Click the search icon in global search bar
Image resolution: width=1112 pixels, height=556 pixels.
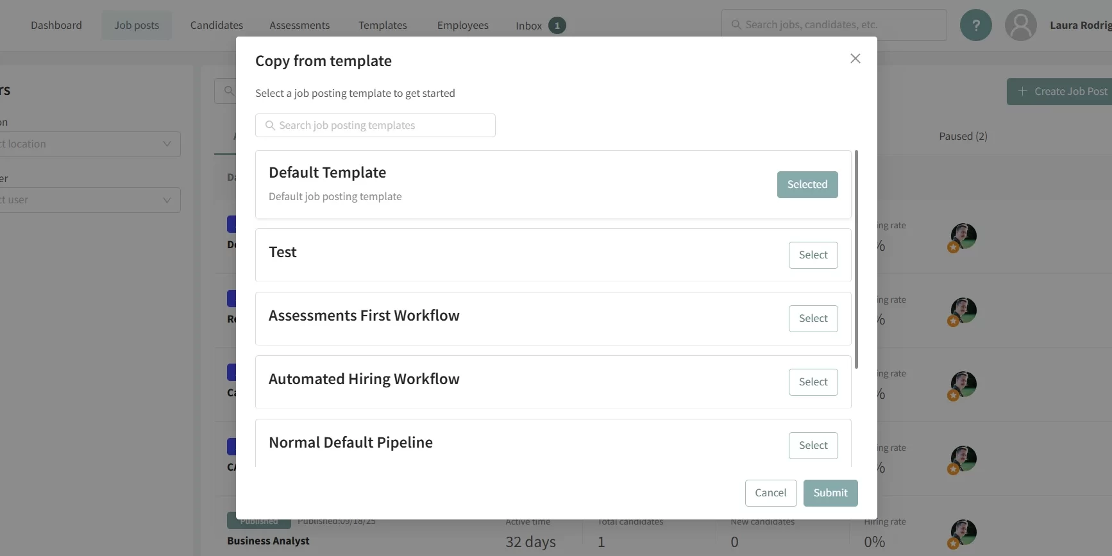coord(736,25)
